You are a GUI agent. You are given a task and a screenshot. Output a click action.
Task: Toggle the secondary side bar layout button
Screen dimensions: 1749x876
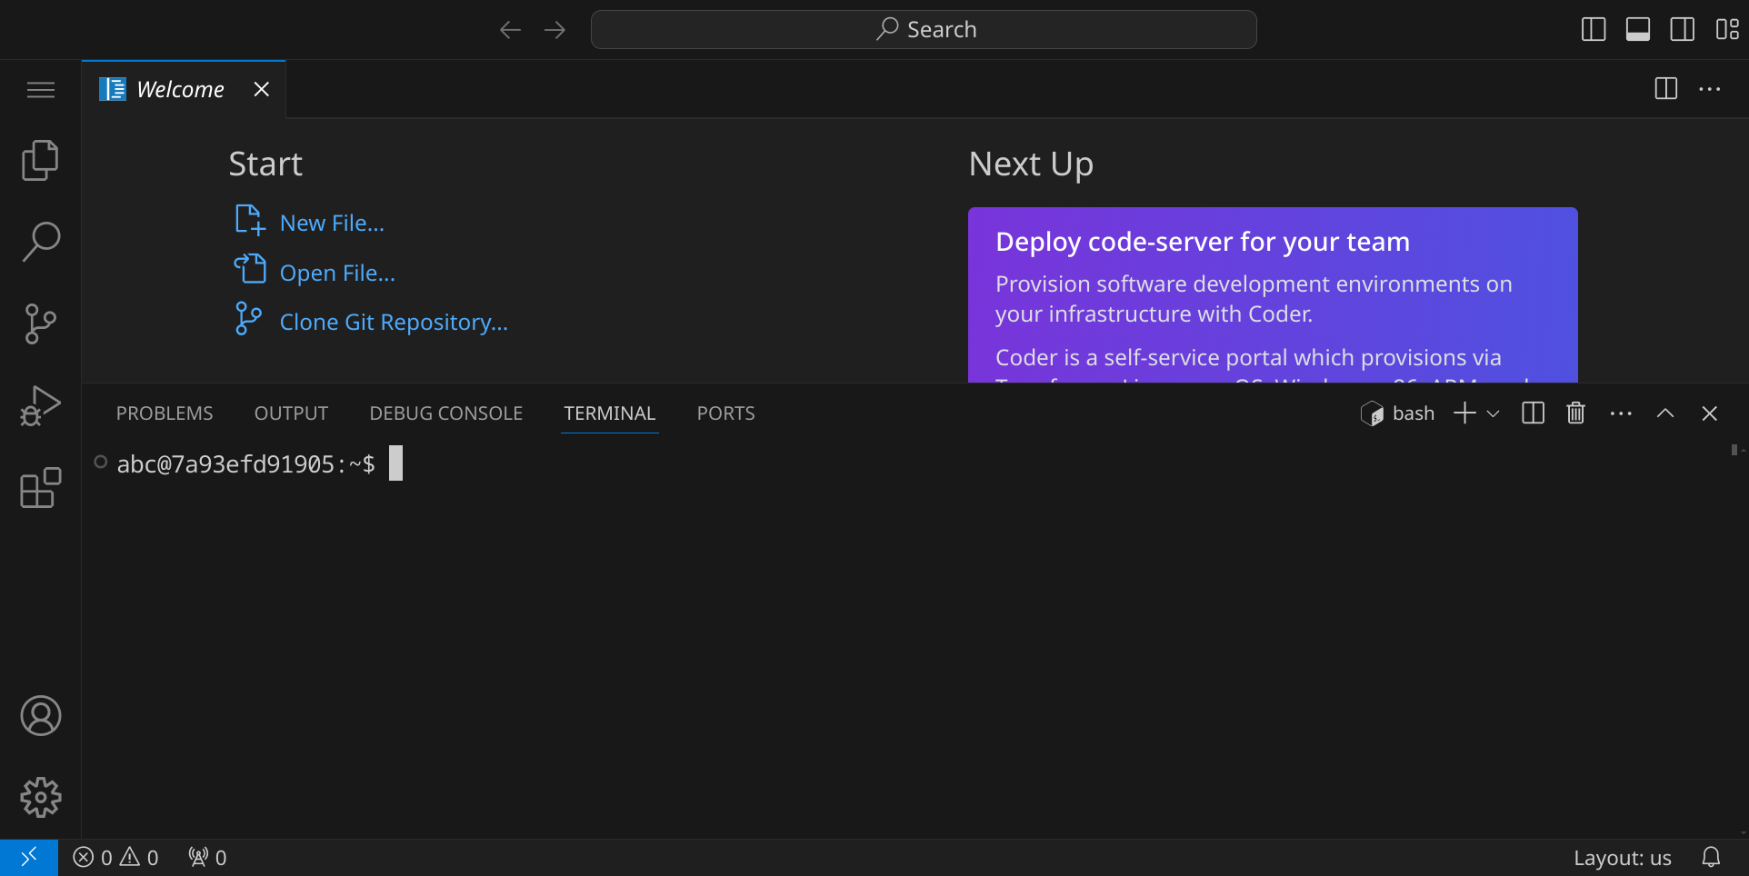tap(1682, 30)
